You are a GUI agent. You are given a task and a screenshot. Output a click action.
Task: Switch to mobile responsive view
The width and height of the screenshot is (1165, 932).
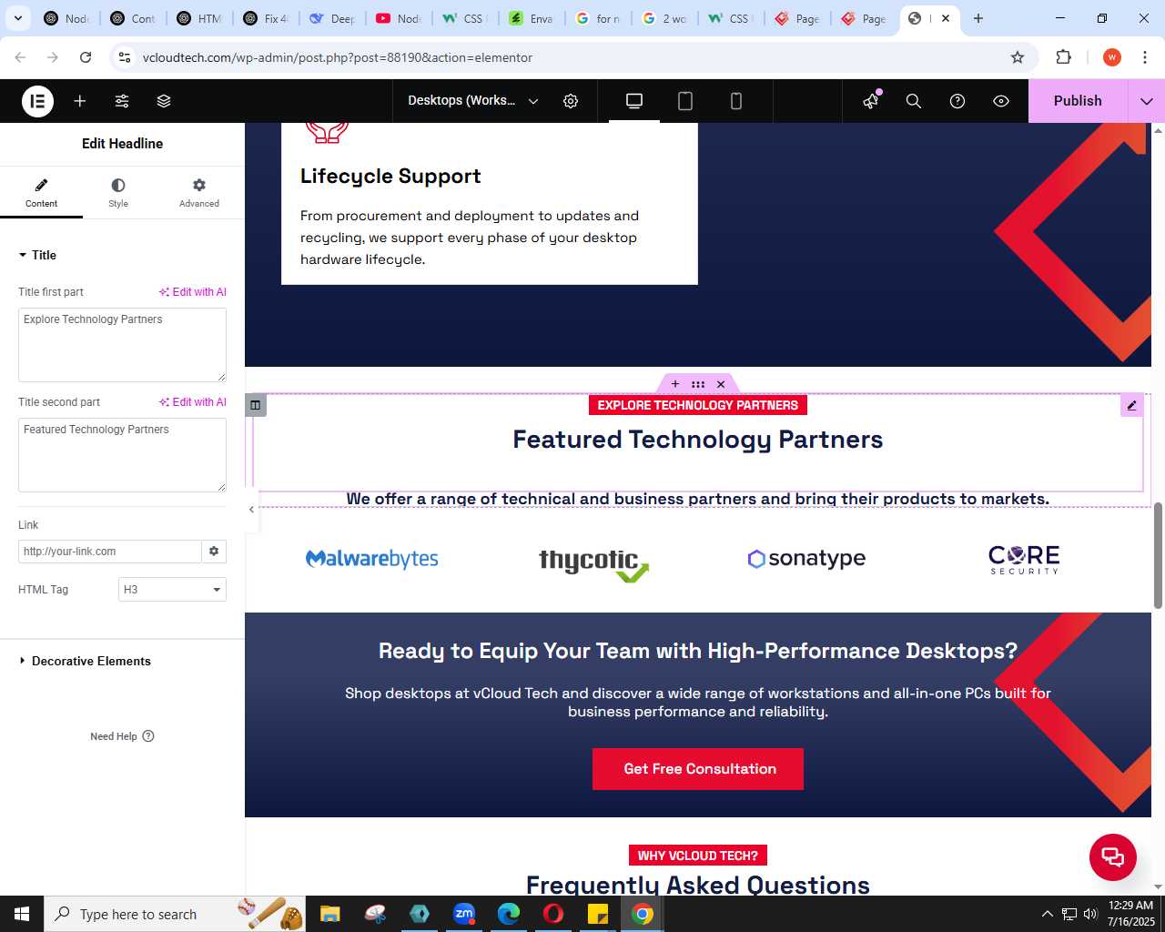(x=736, y=101)
